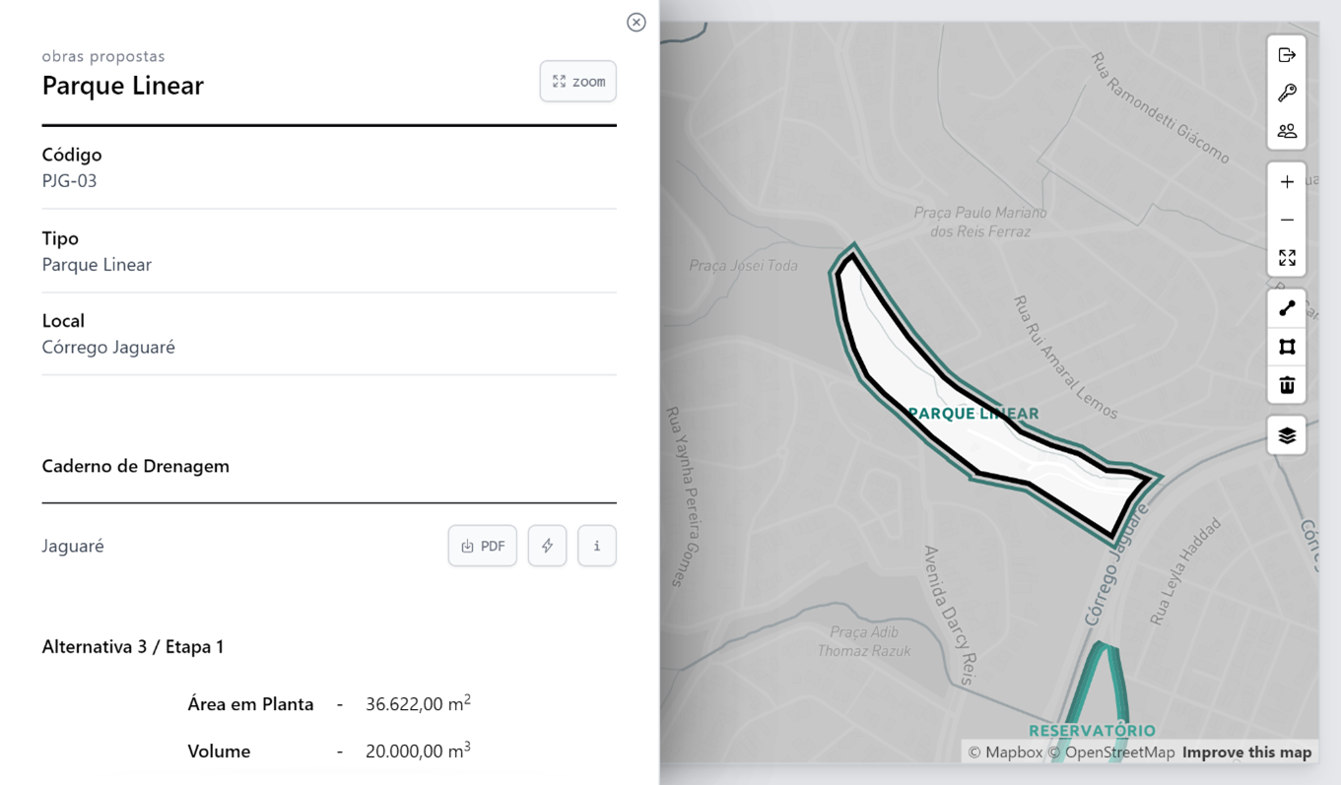Screen dimensions: 1341x785
Task: Click the zoom button beside Parque Linear
Action: (x=578, y=82)
